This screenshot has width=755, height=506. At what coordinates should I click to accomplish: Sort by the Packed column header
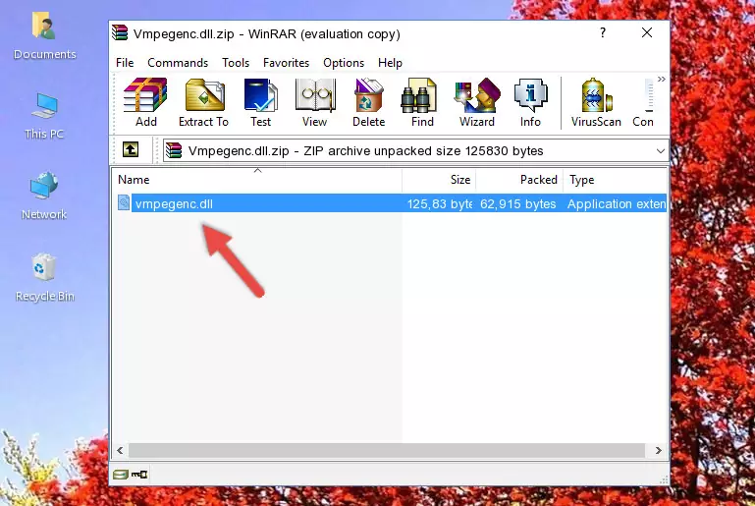coord(519,180)
